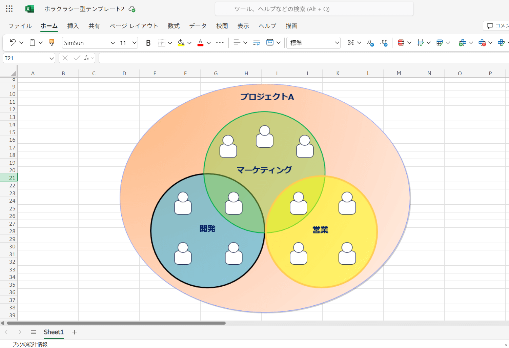This screenshot has width=509, height=348.
Task: Select the Sheet1 tab
Action: point(54,332)
